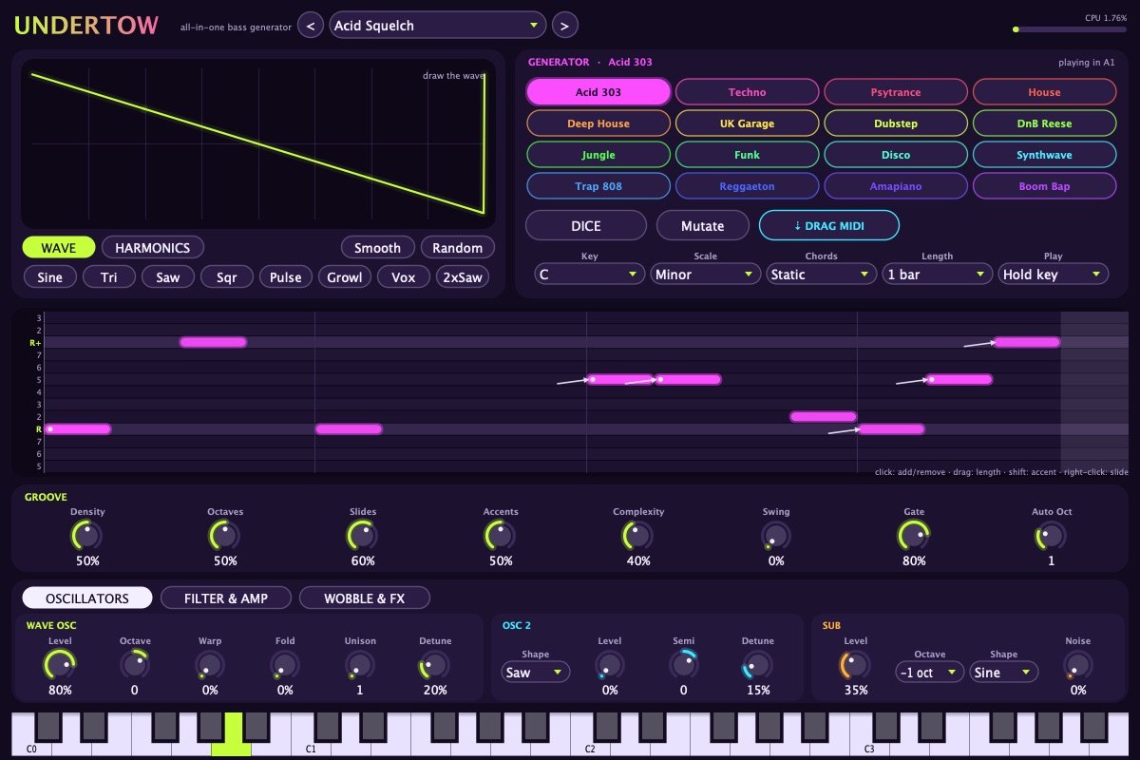Click the DRAG MIDI button

829,225
